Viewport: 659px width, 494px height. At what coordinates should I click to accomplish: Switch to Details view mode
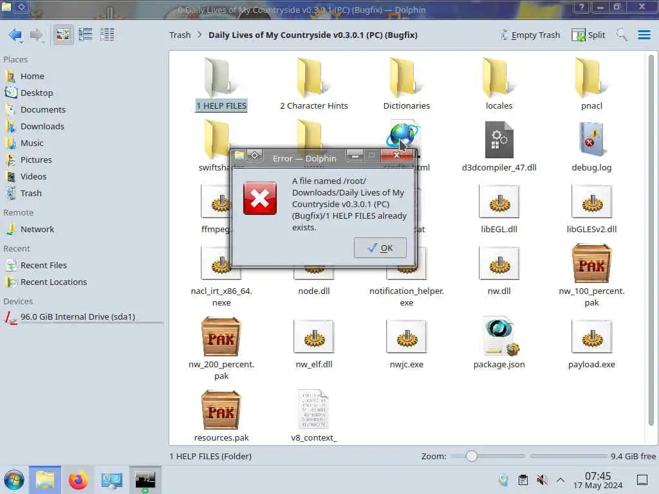[107, 35]
